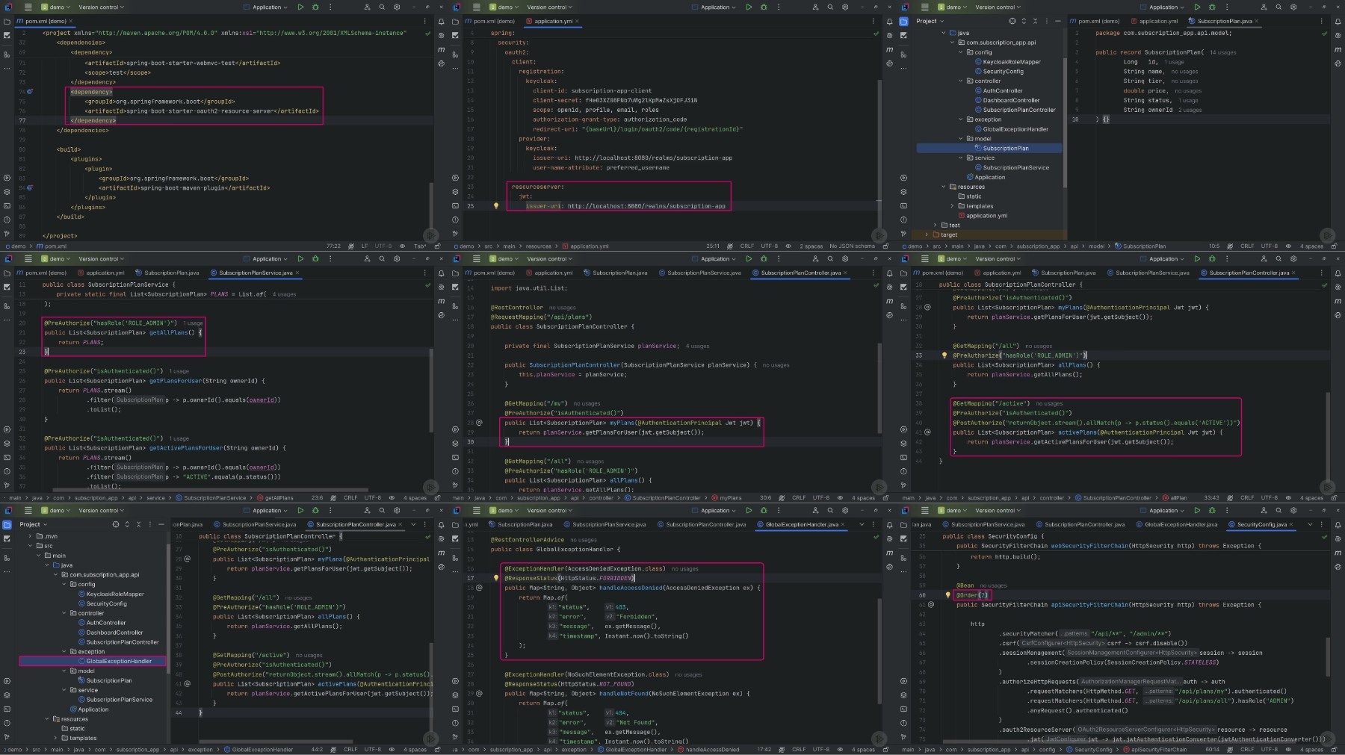Toggle highlighting eye in SubscriptionPlanService.java window status bar
This screenshot has width=1345, height=755.
[x=392, y=497]
